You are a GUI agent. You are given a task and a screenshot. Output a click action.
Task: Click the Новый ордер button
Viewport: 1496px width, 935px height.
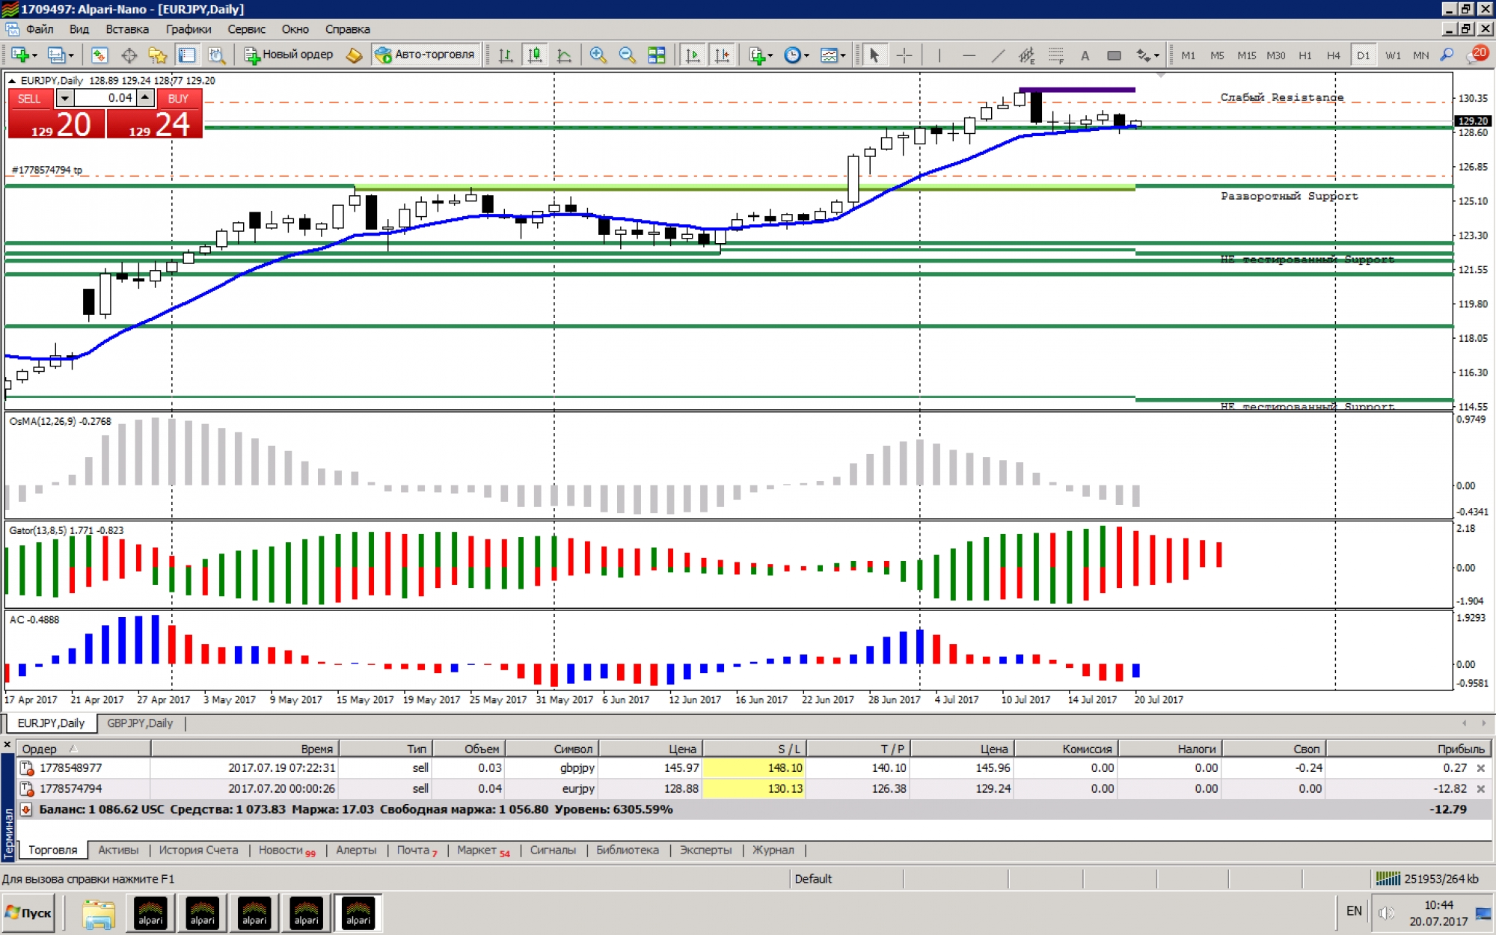click(289, 55)
